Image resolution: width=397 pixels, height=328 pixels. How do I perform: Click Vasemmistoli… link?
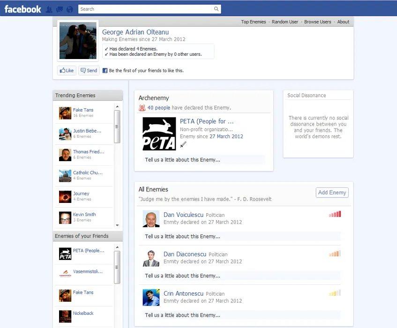coord(88,272)
